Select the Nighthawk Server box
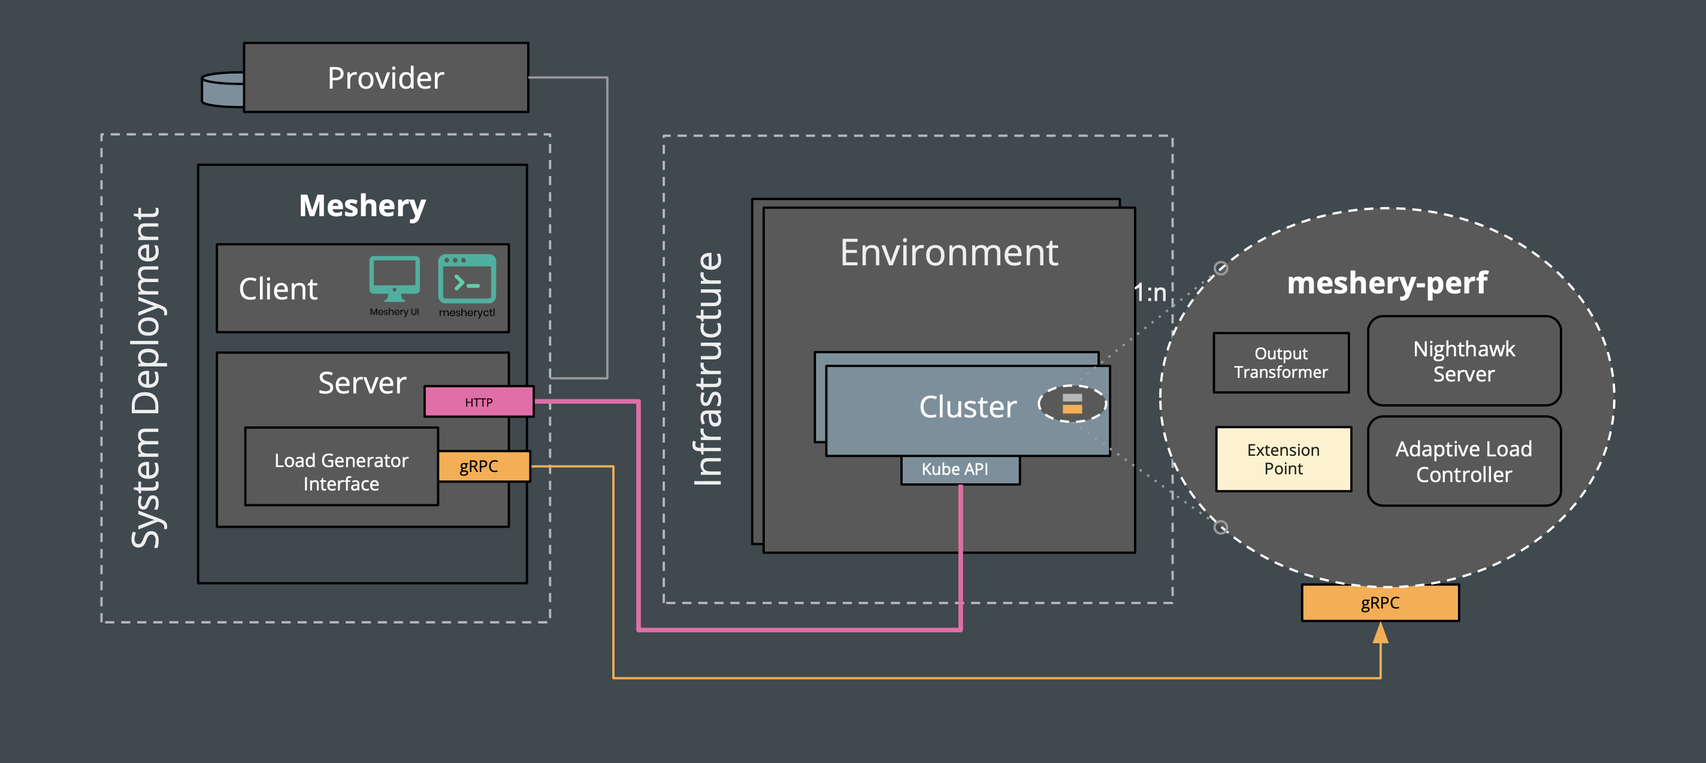1706x763 pixels. (1463, 361)
